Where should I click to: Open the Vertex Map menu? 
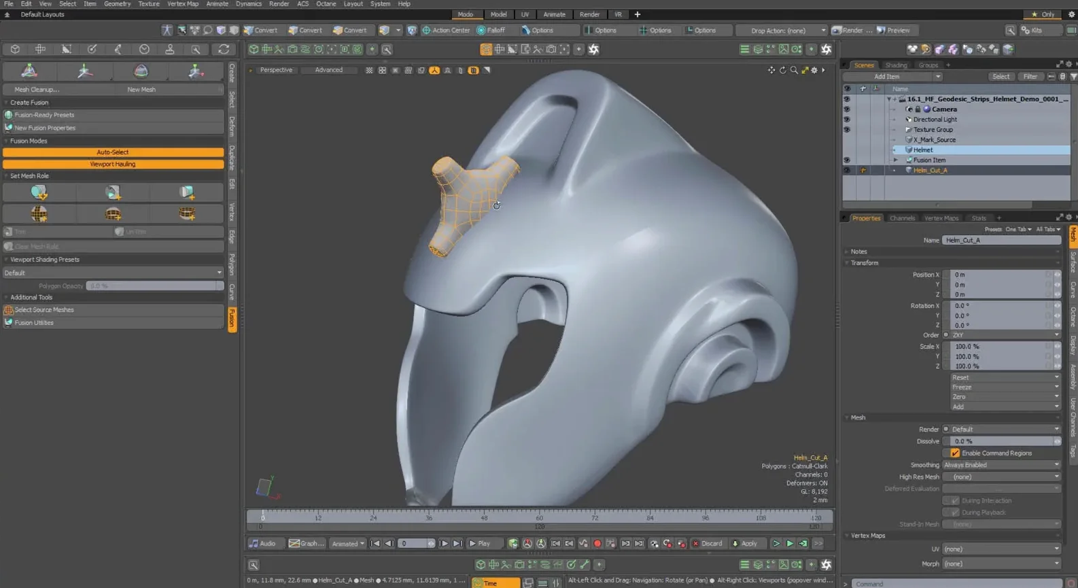click(x=183, y=4)
